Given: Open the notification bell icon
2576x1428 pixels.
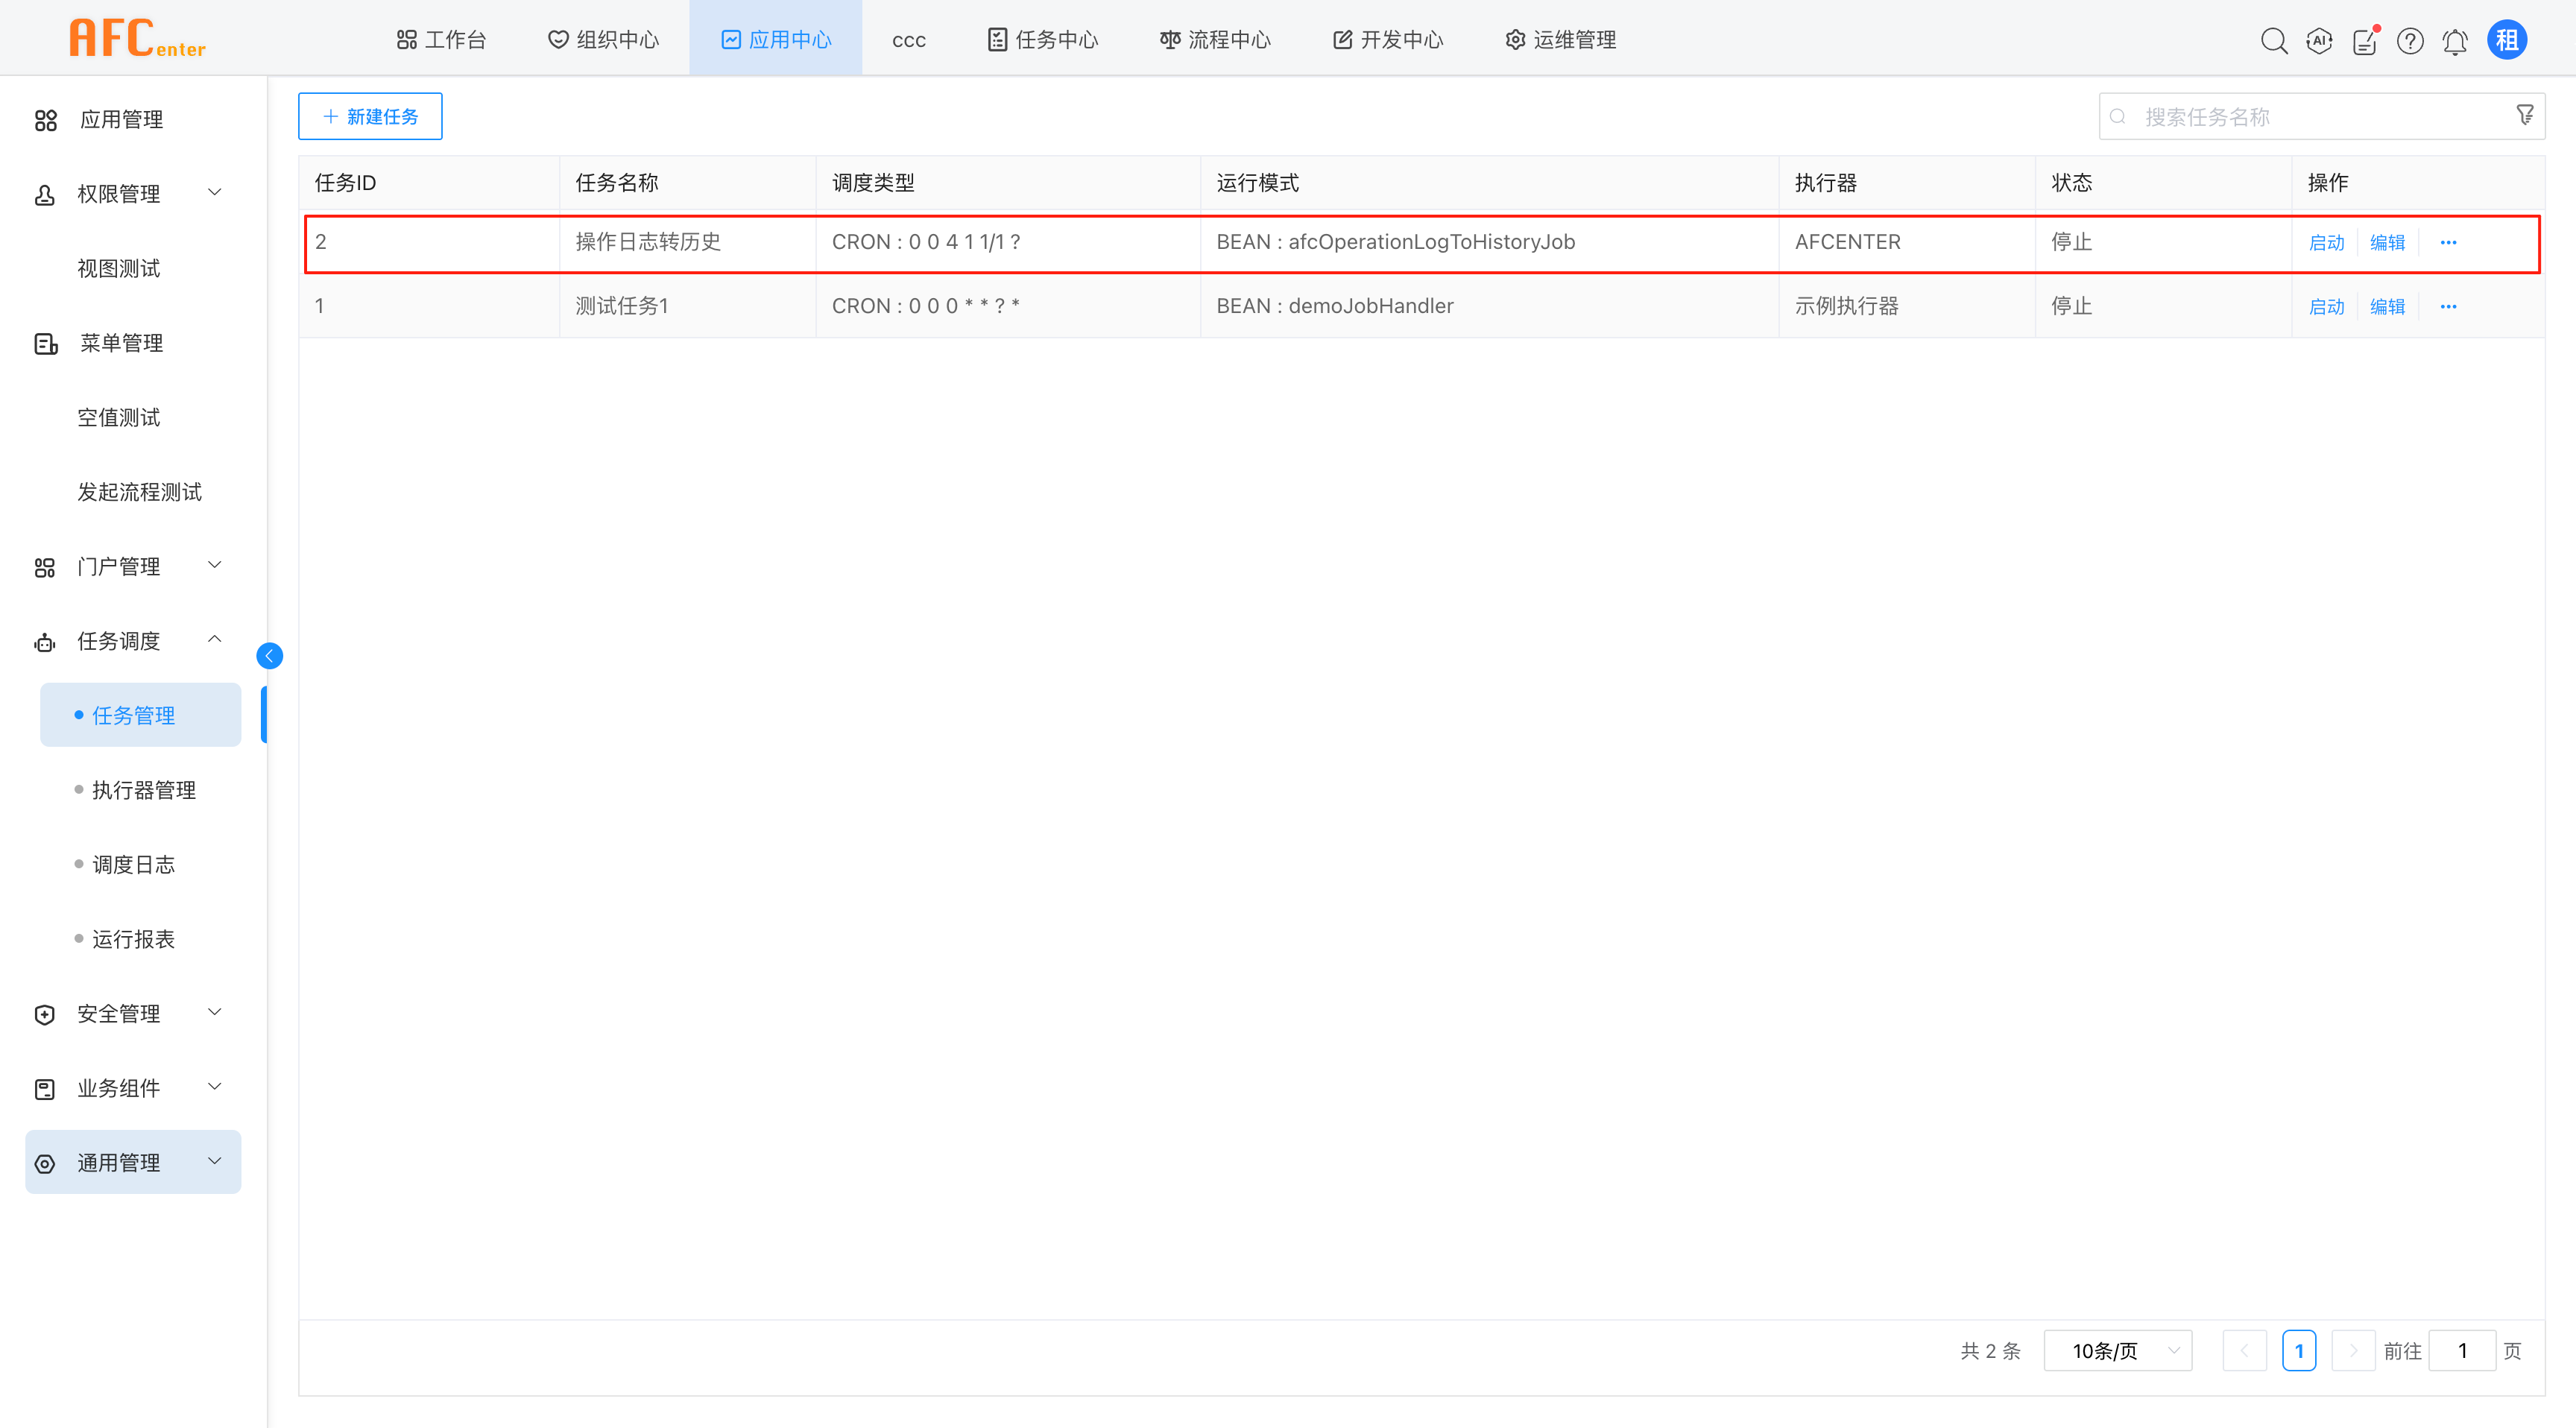Looking at the screenshot, I should click(x=2455, y=41).
